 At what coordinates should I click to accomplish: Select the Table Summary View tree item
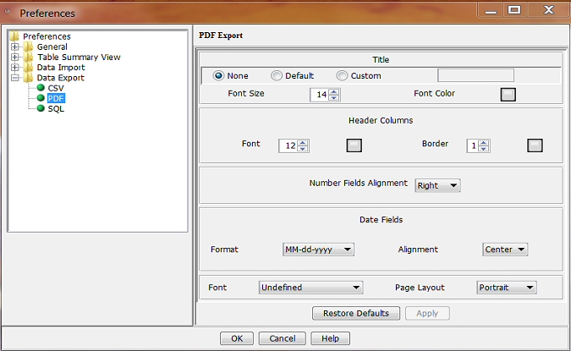(79, 58)
